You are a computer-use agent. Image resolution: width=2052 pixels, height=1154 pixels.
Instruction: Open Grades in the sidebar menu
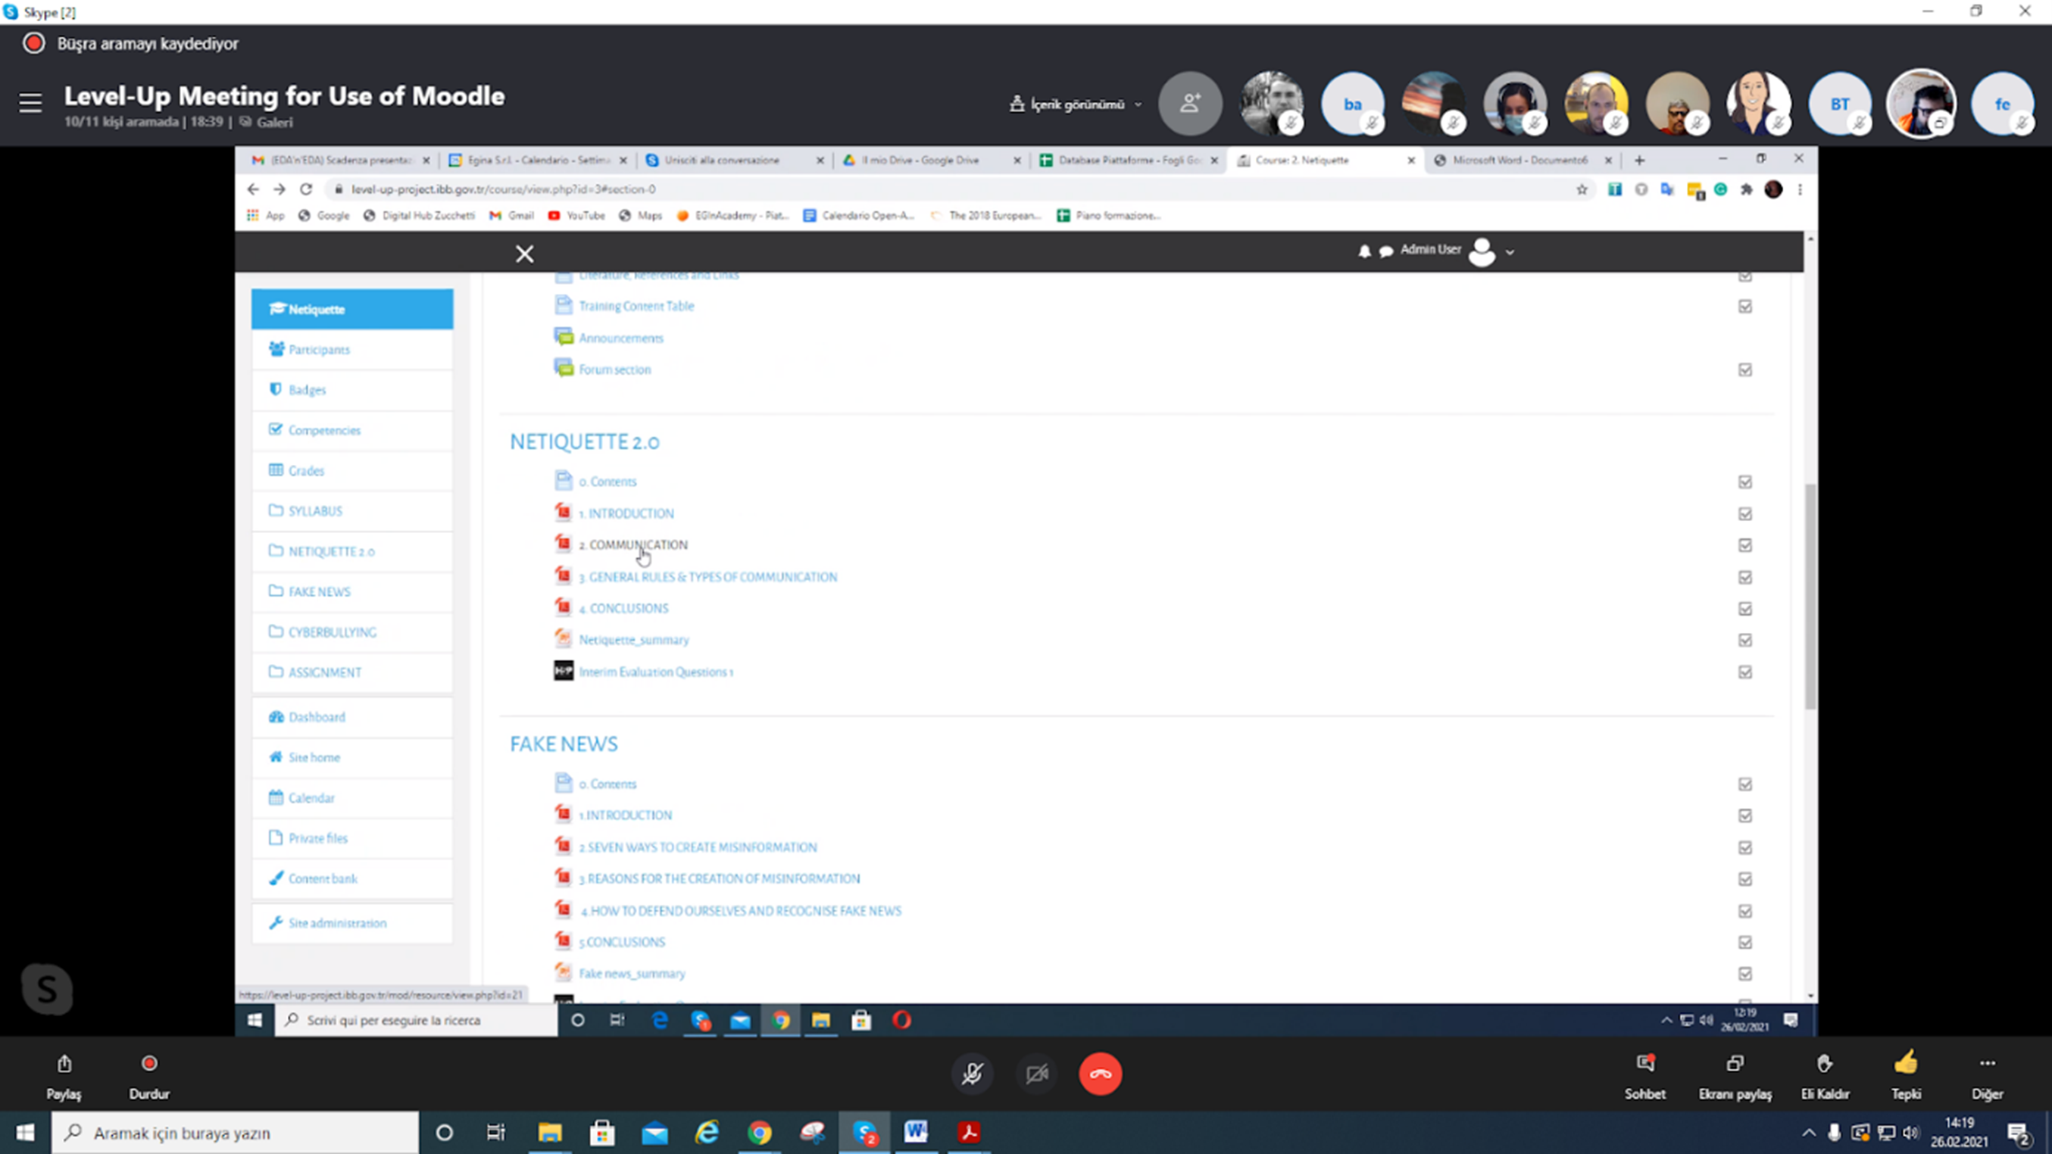[306, 471]
